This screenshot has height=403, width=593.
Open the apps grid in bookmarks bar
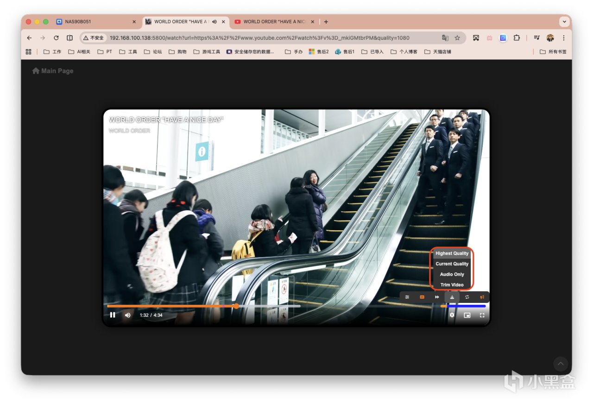(x=29, y=52)
